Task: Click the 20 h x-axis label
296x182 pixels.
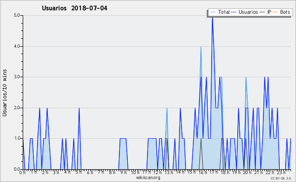Action: pos(247,172)
